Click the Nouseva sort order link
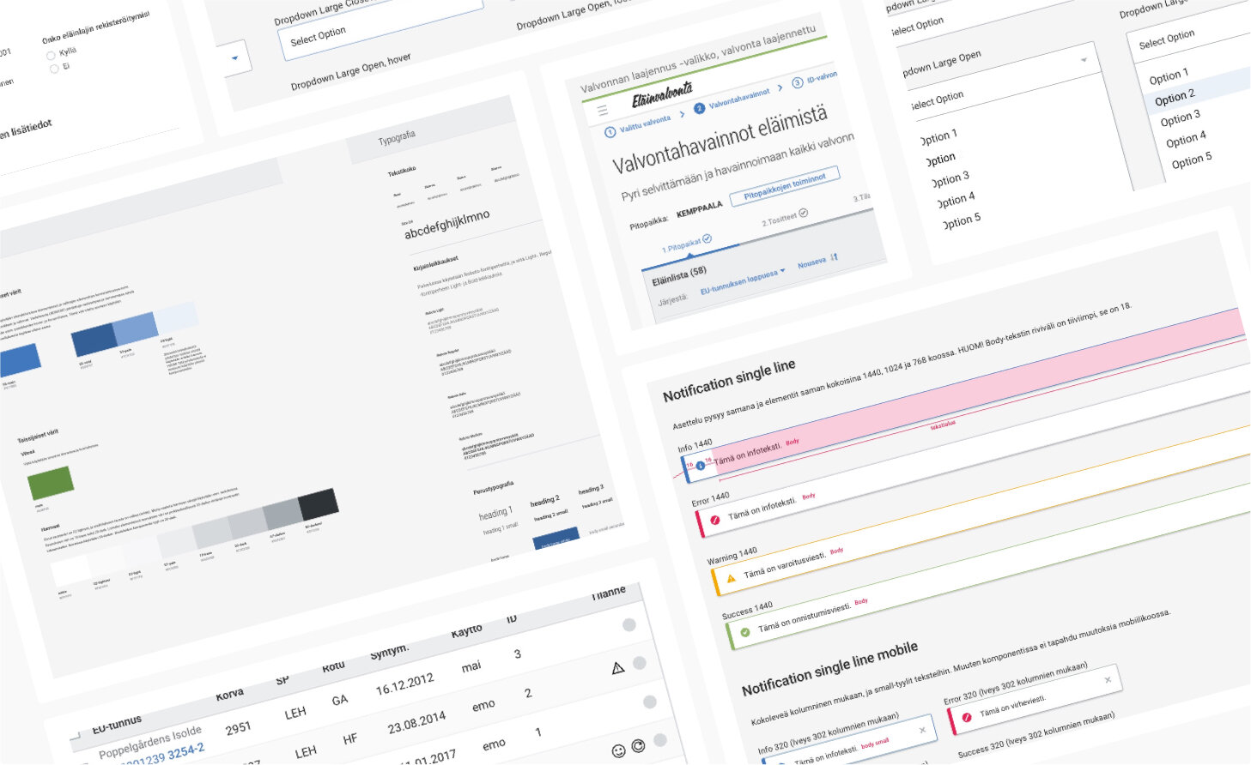The image size is (1251, 765). pos(811,262)
